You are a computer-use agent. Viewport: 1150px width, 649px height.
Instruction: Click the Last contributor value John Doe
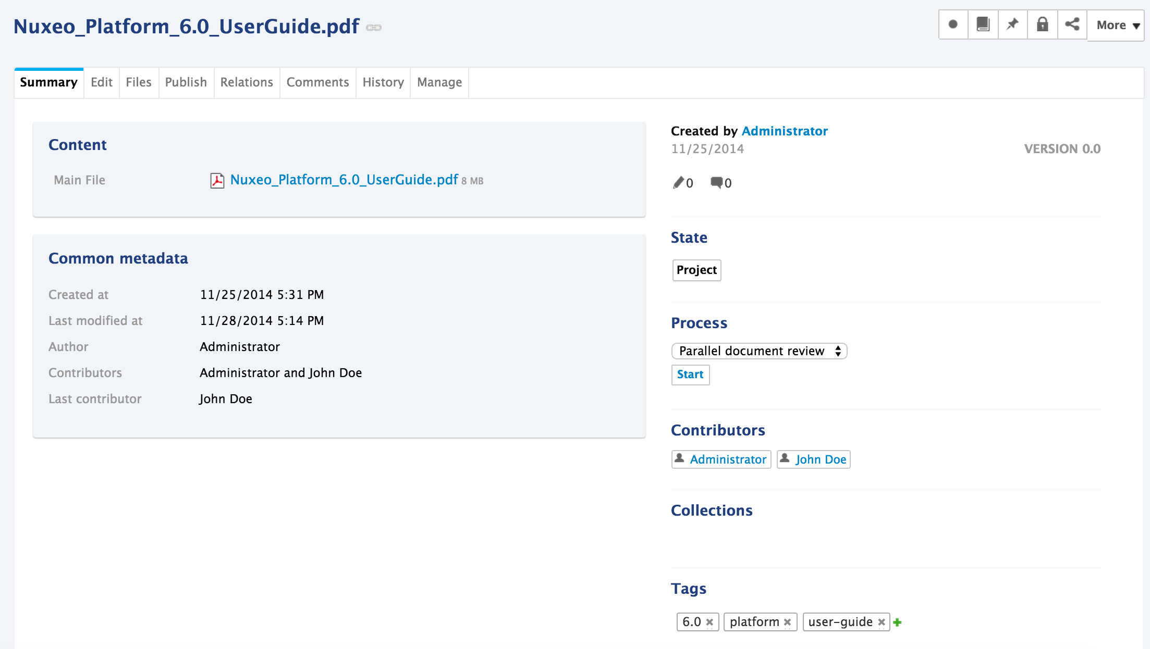226,399
